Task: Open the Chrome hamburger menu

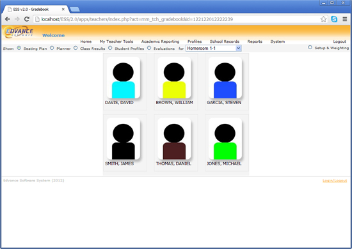Action: coord(345,19)
